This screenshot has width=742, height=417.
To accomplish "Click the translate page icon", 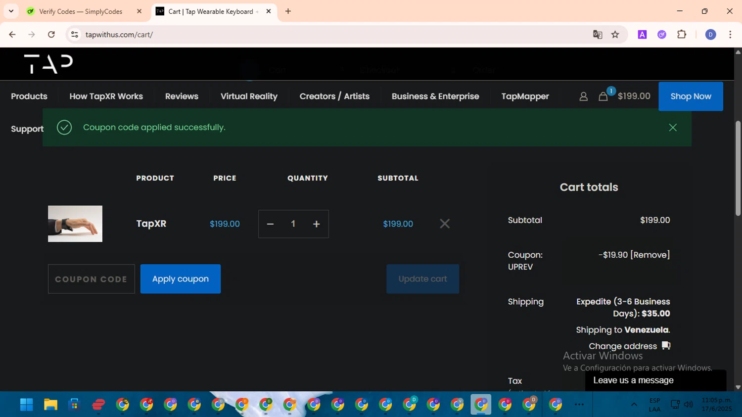I will click(x=598, y=35).
